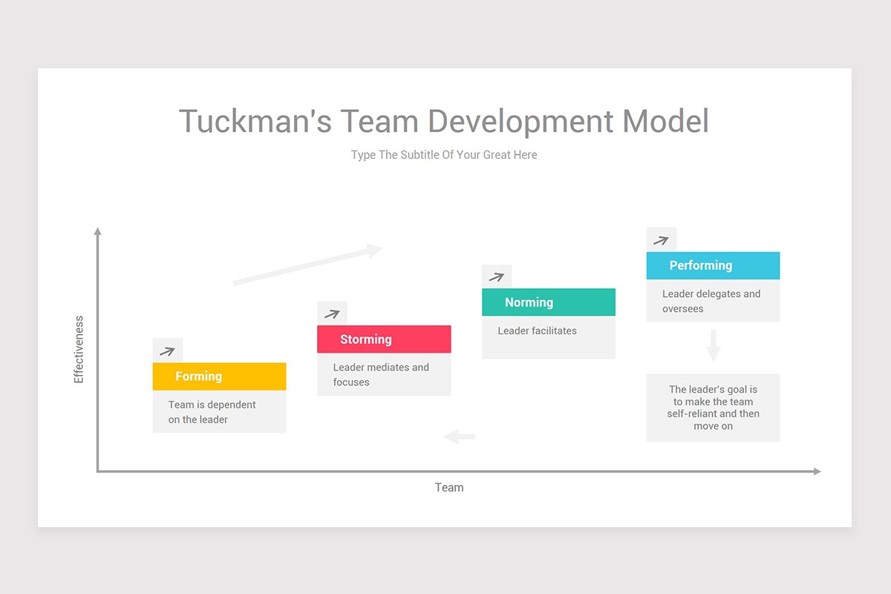Image resolution: width=891 pixels, height=594 pixels.
Task: Select the subtitle placeholder text
Action: [443, 154]
